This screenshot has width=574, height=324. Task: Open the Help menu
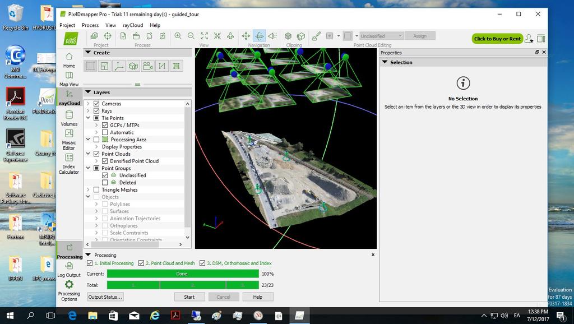155,25
